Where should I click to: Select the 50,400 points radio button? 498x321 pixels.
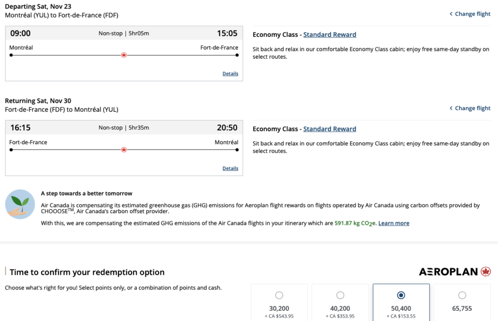pos(401,295)
